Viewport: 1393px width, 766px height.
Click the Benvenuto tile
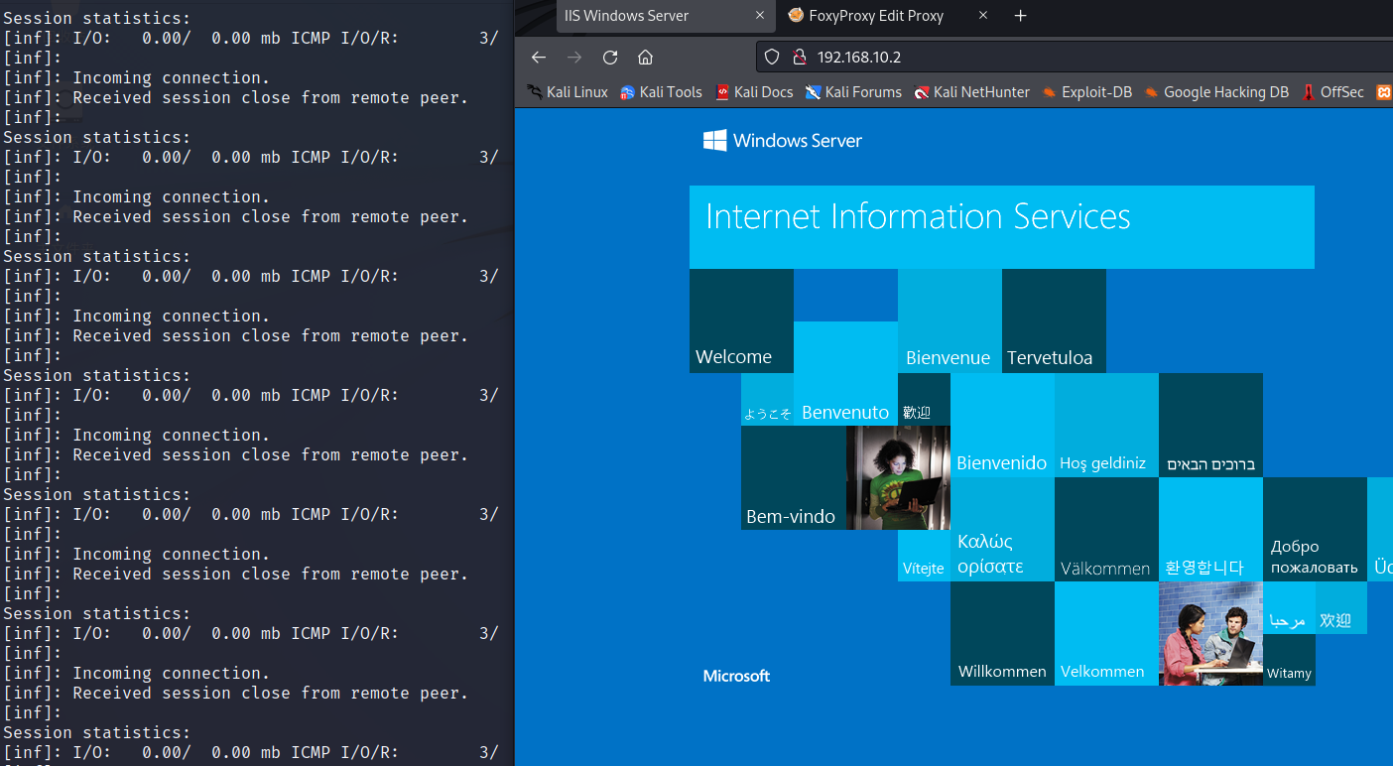point(845,374)
